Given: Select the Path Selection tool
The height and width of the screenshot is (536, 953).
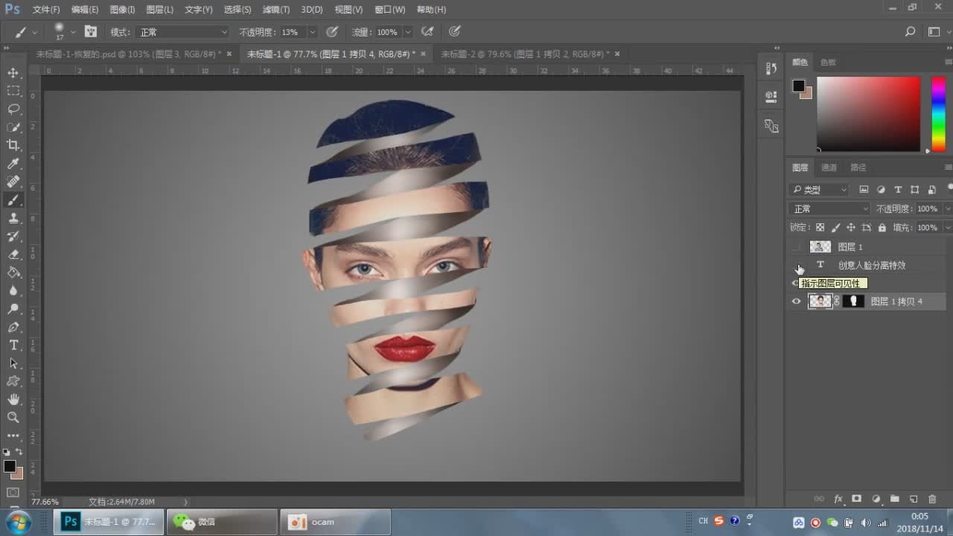Looking at the screenshot, I should pyautogui.click(x=13, y=363).
